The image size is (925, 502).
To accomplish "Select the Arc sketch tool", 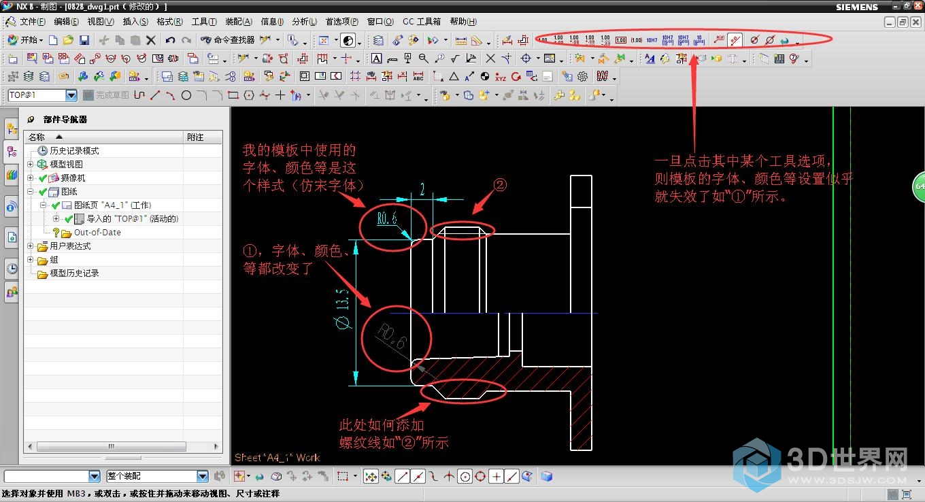I will pyautogui.click(x=171, y=95).
